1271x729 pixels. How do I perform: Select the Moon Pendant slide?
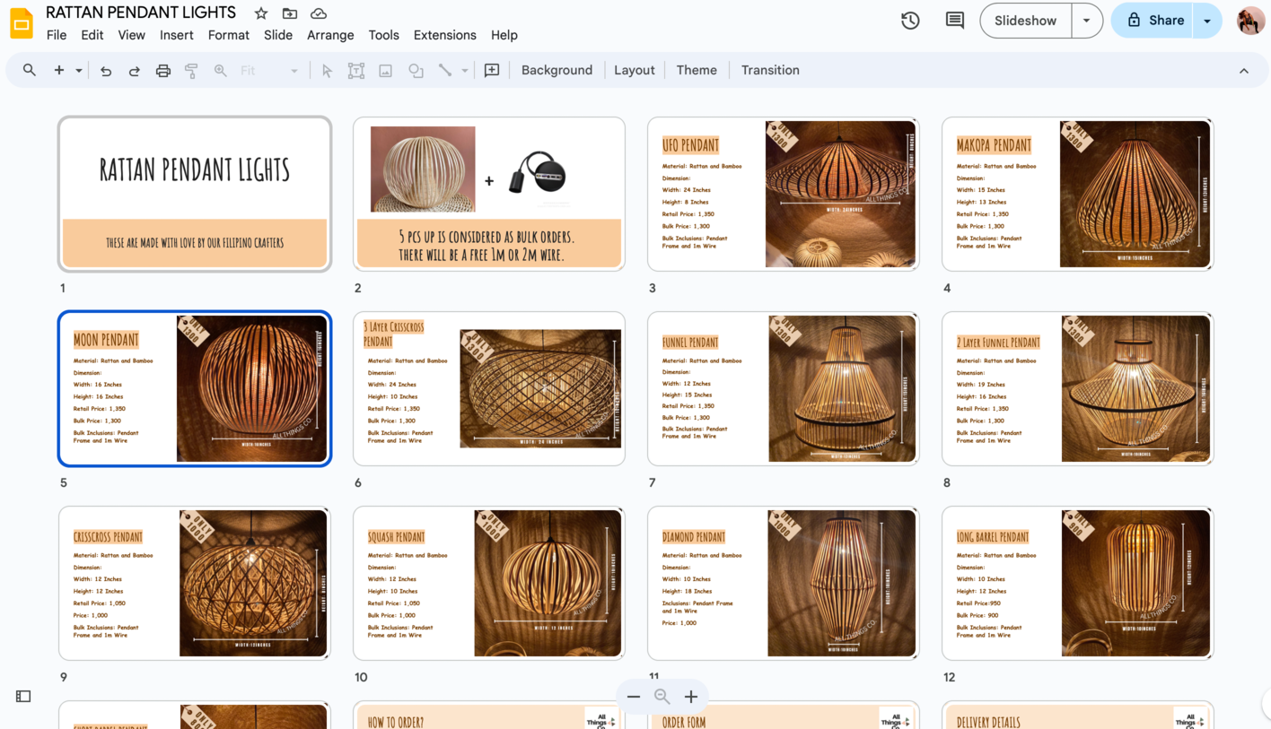195,388
